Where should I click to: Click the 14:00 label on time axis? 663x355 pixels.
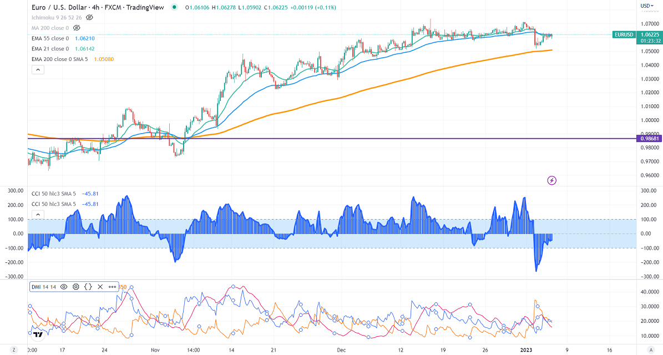point(193,350)
